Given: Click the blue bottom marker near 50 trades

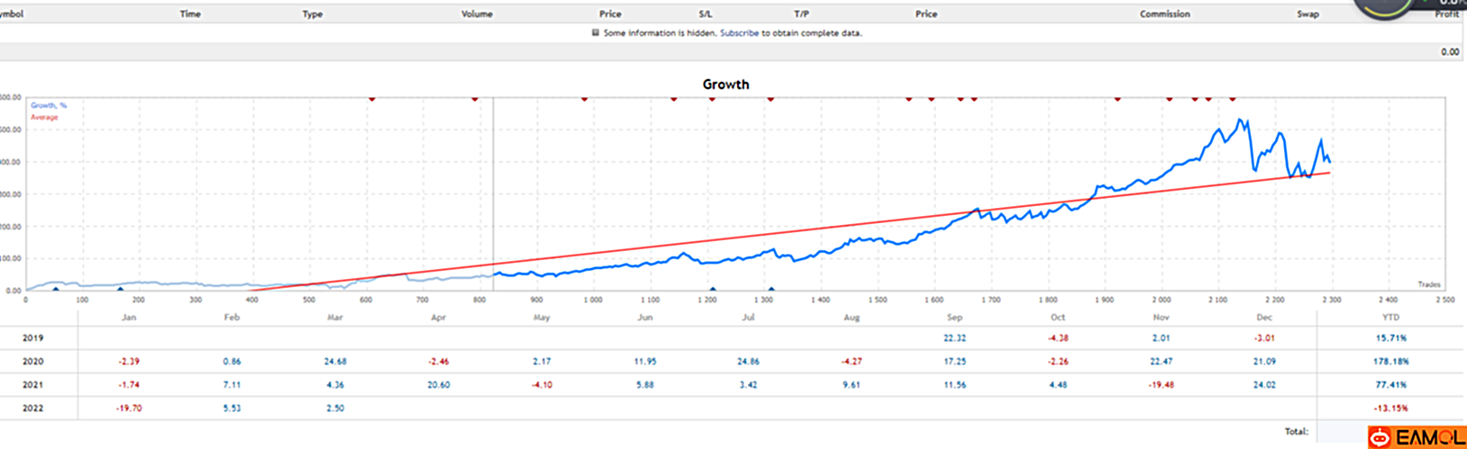Looking at the screenshot, I should [x=56, y=289].
